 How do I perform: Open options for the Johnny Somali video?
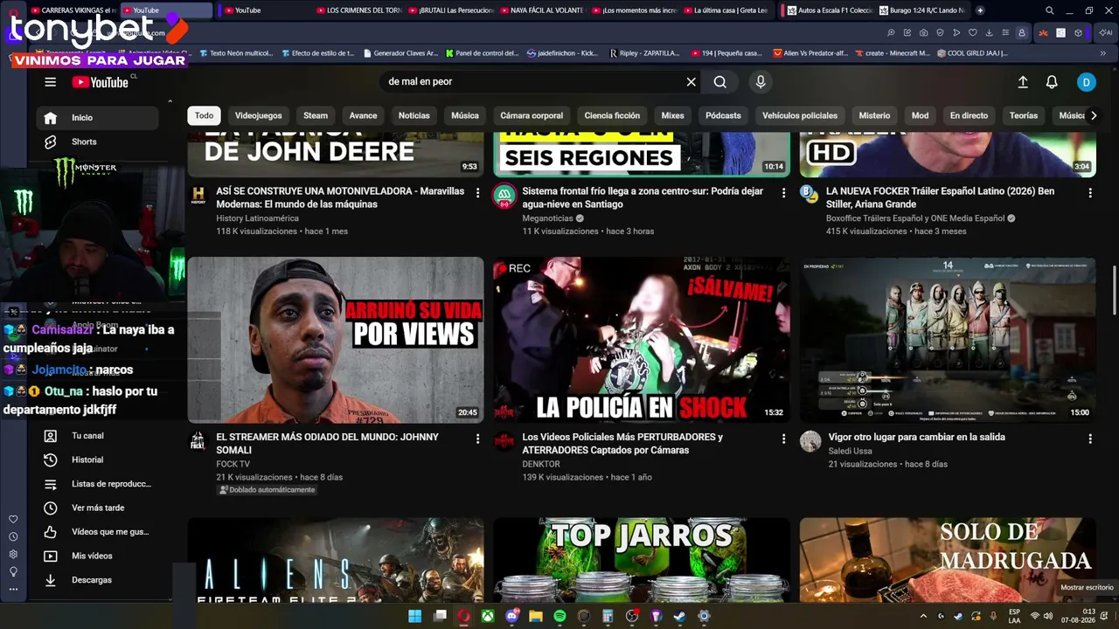(x=477, y=439)
